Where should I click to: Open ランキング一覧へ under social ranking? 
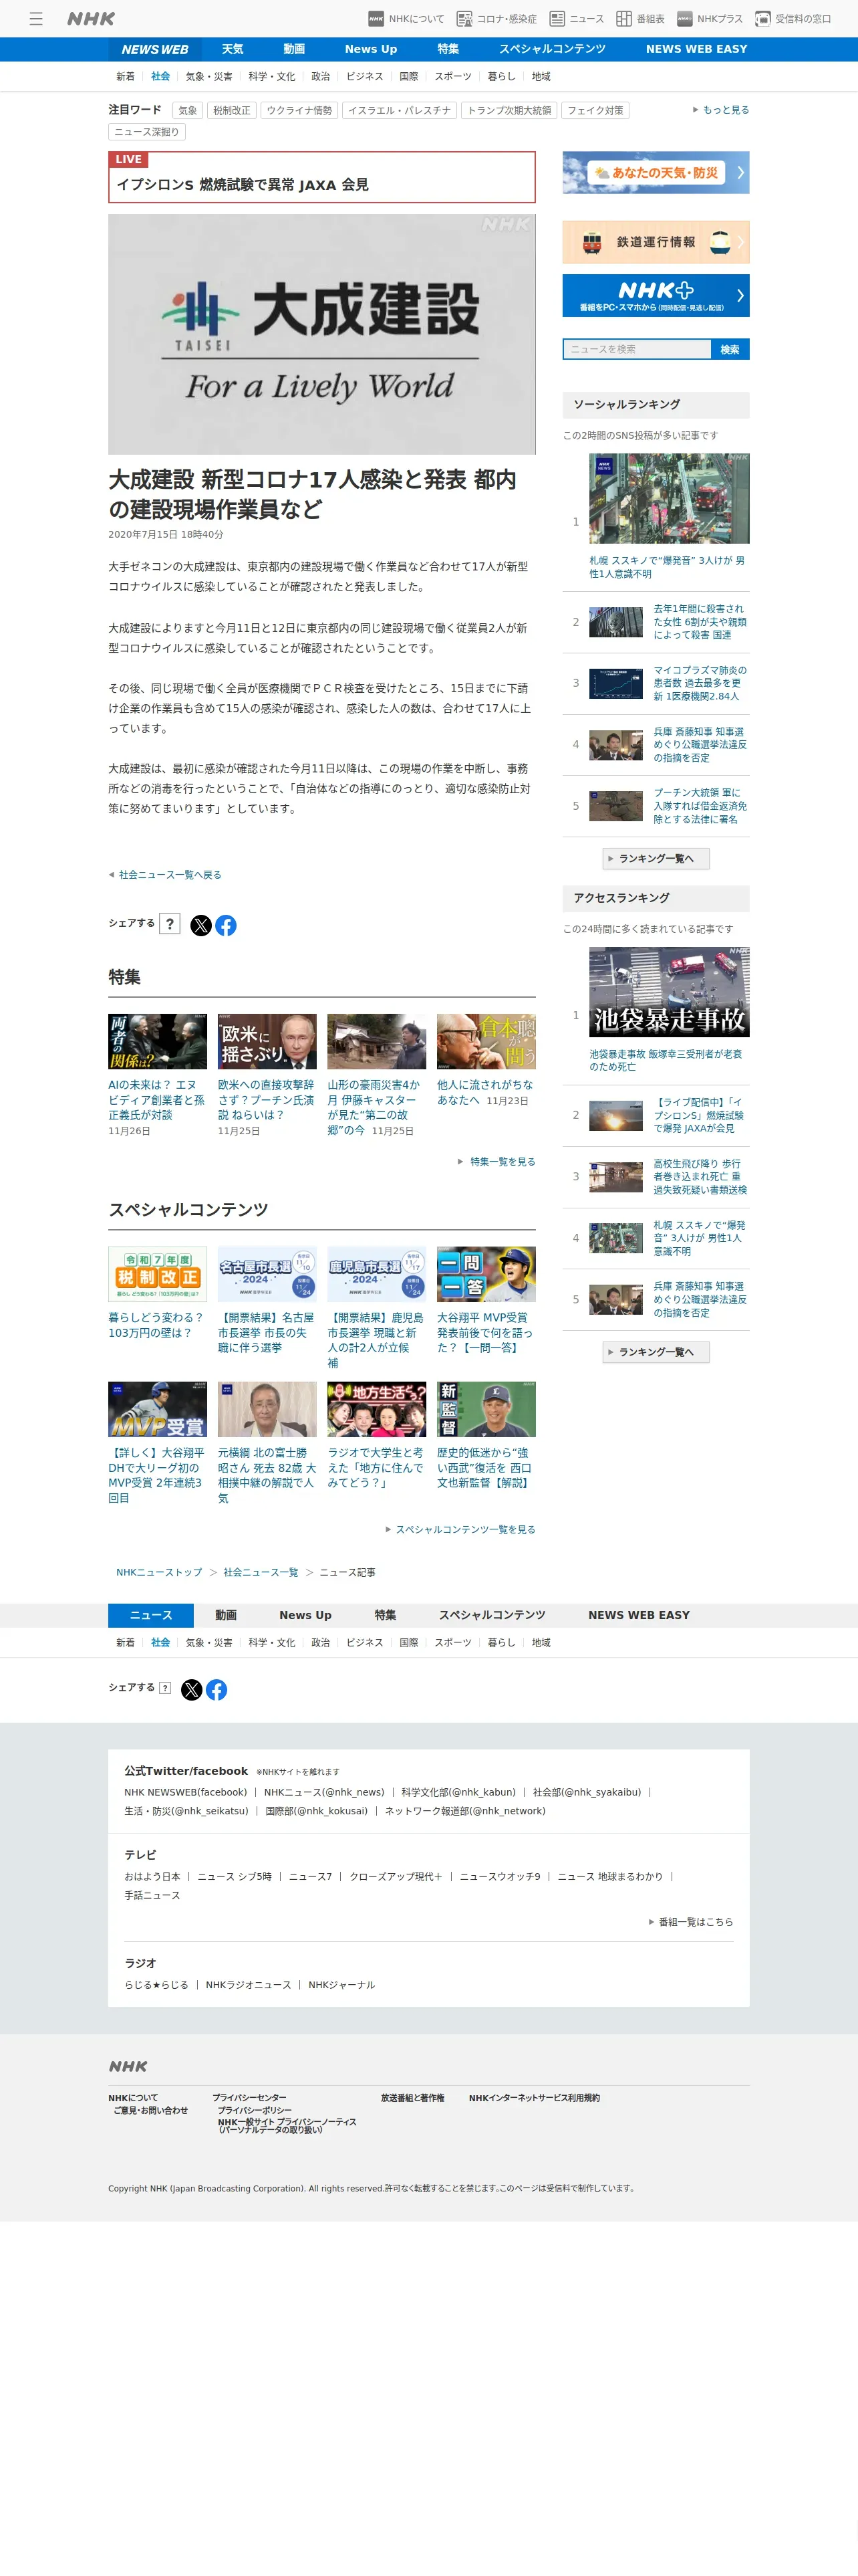tap(656, 858)
